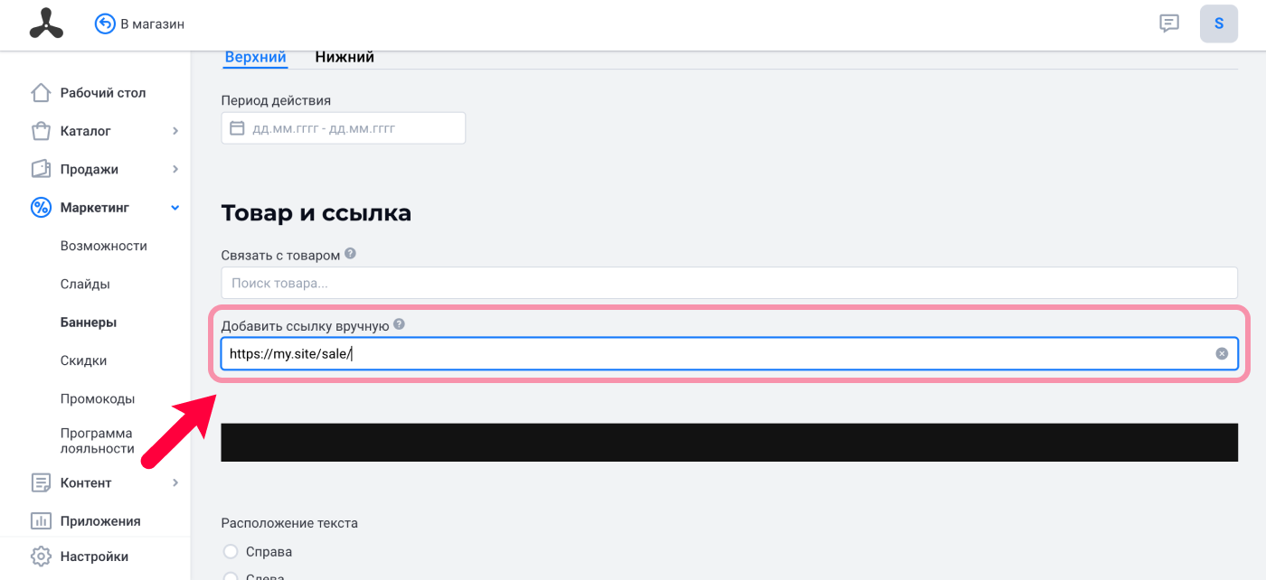Expand the Контент submenu arrow
This screenshot has height=580, width=1266.
click(175, 482)
